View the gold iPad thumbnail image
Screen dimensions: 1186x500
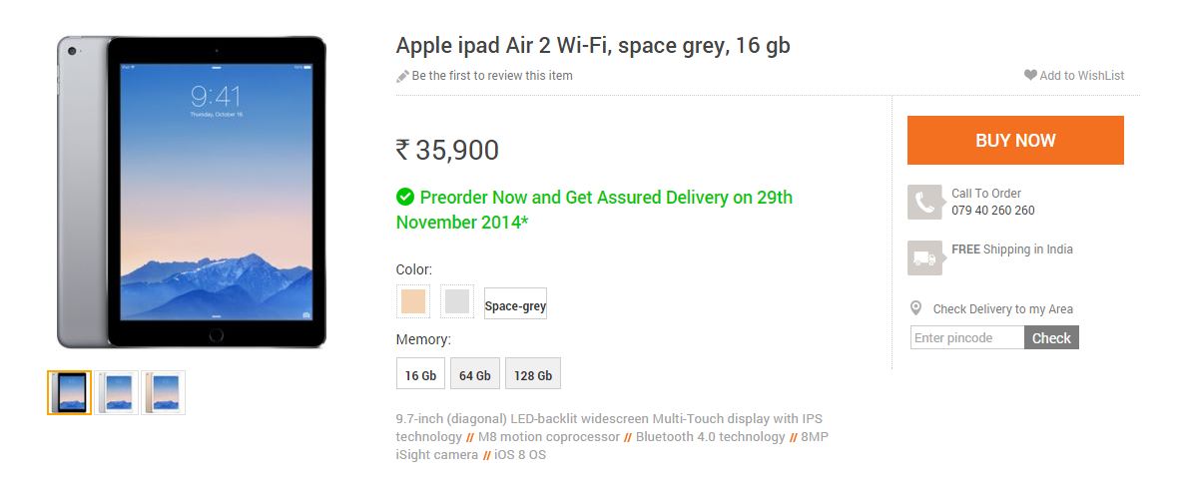tap(162, 392)
